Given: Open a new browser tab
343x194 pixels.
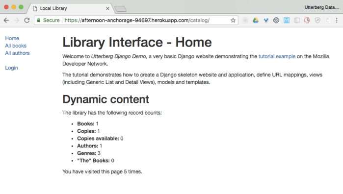Looking at the screenshot, I should (x=120, y=9).
